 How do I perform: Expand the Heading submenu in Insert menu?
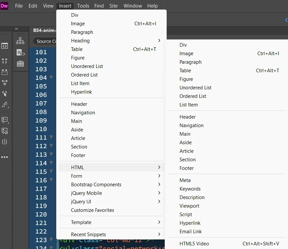(x=111, y=41)
